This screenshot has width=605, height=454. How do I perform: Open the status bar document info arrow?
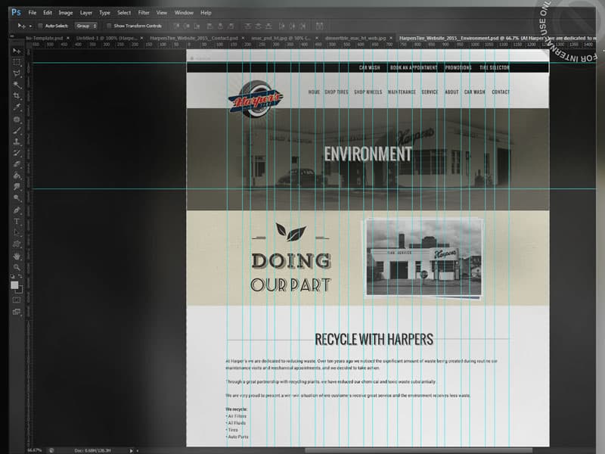pos(131,450)
